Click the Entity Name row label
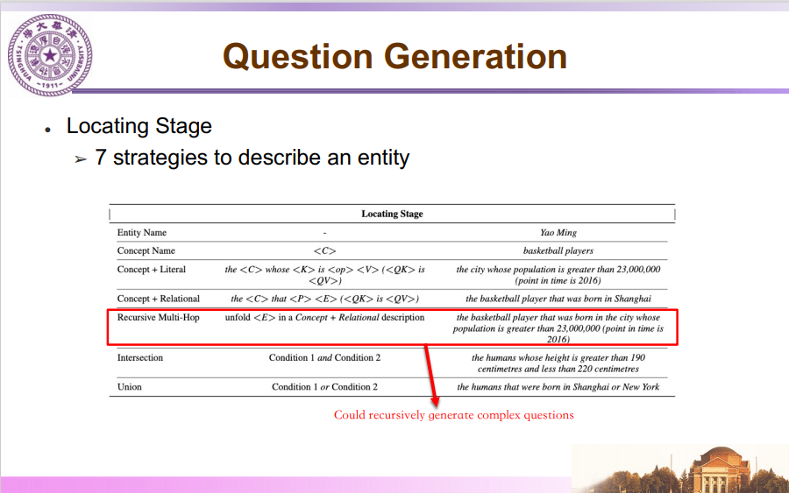This screenshot has width=789, height=493. pos(142,232)
